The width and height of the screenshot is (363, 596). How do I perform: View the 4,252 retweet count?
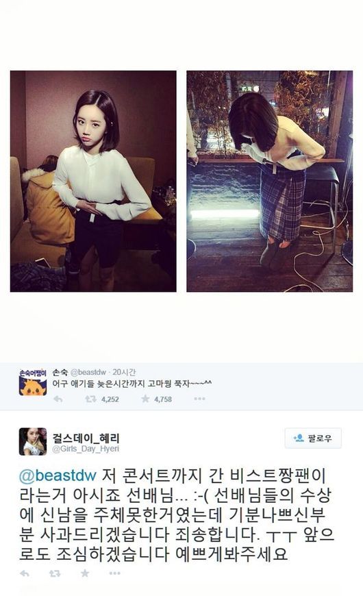[x=110, y=399]
